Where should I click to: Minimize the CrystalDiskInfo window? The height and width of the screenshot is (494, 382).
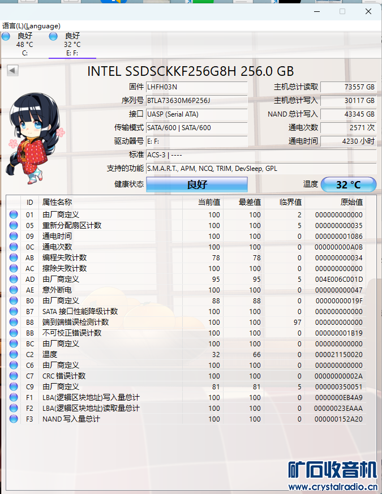317,11
